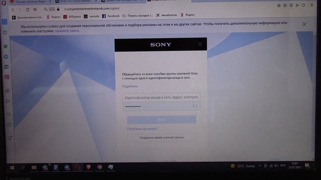321x180 pixels.
Task: Expand the 'Панель закладок' bookmarks folder
Action: 137,15
